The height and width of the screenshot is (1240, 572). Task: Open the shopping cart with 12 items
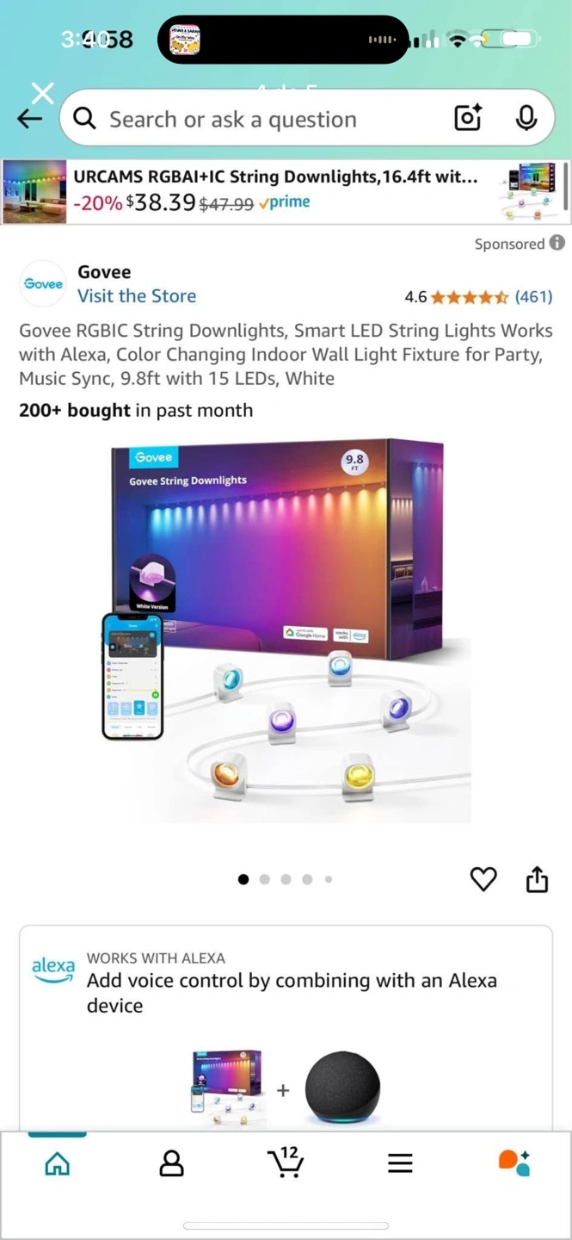click(x=286, y=1162)
